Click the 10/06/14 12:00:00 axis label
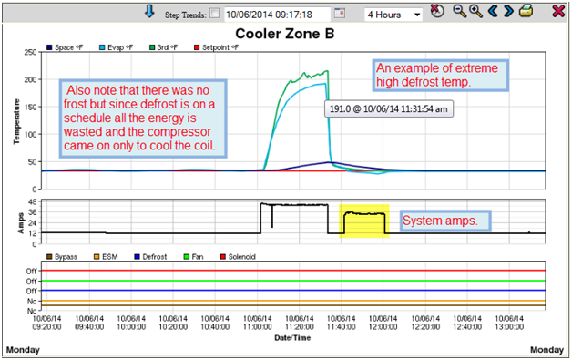The image size is (572, 360). (383, 323)
